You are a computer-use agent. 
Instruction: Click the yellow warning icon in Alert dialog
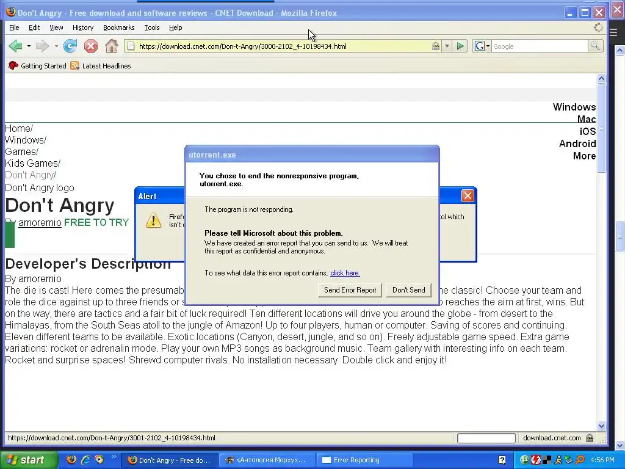tap(153, 220)
